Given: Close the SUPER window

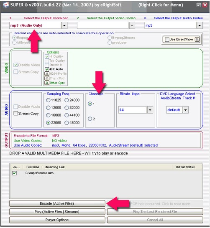Looking at the screenshot, I should [x=205, y=5].
